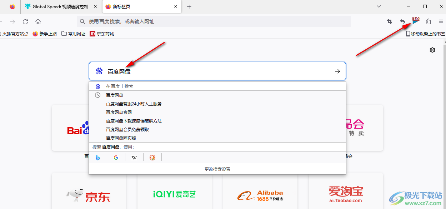Click the undo arrow toolbar icon
This screenshot has height=209, width=446.
tap(402, 22)
